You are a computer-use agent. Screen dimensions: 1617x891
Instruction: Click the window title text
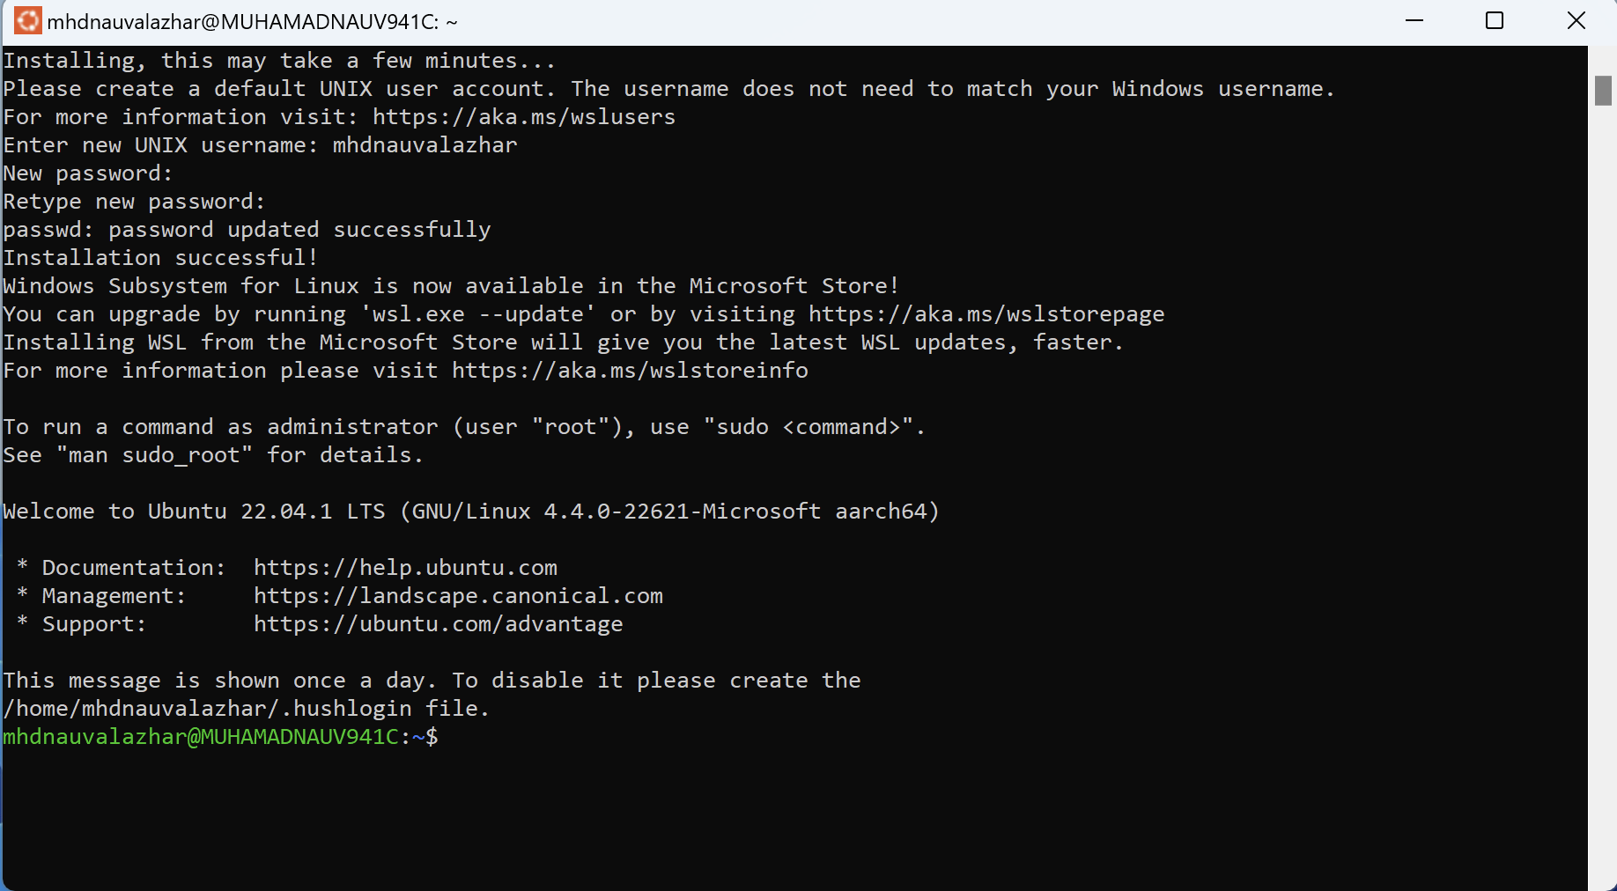254,20
